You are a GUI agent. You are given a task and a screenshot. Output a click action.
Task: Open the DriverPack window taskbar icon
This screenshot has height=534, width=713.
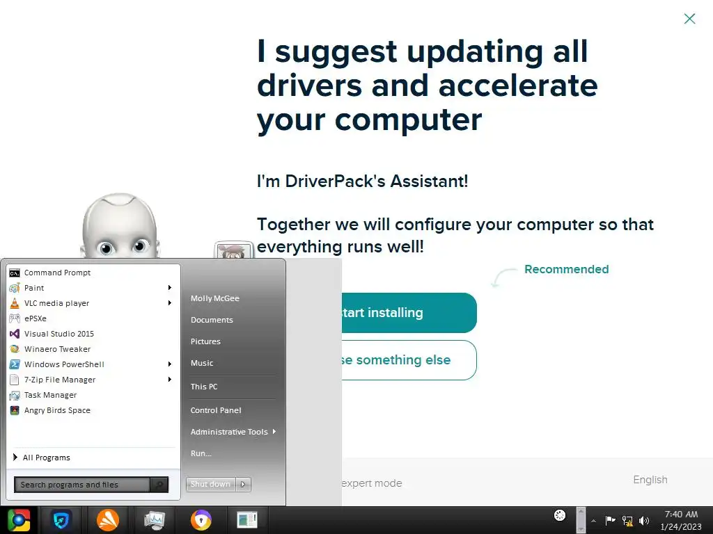click(x=247, y=520)
